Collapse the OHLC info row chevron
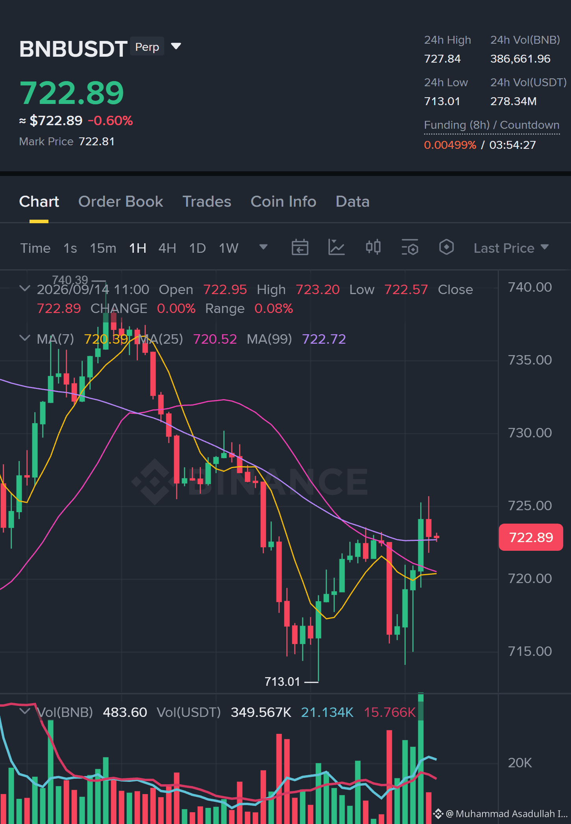The height and width of the screenshot is (824, 571). coord(24,289)
